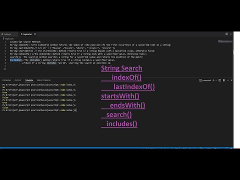The image size is (240, 180).
Task: Click the editor vertical scrollbar
Action: coord(233,52)
